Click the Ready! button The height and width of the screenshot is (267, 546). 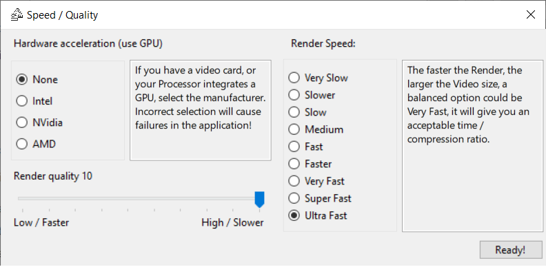[510, 250]
